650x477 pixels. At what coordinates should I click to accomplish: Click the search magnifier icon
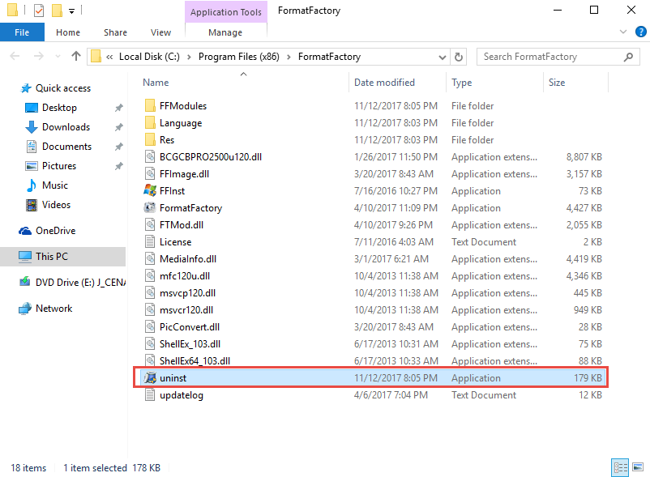[628, 57]
